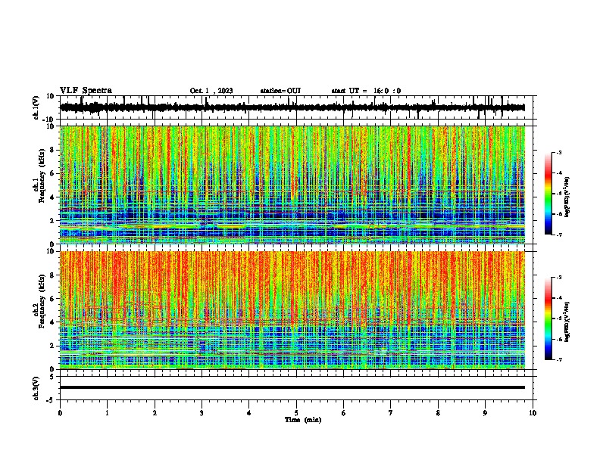The width and height of the screenshot is (600, 463).
Task: Click the "6" tick label on the time axis
Action: pyautogui.click(x=344, y=413)
